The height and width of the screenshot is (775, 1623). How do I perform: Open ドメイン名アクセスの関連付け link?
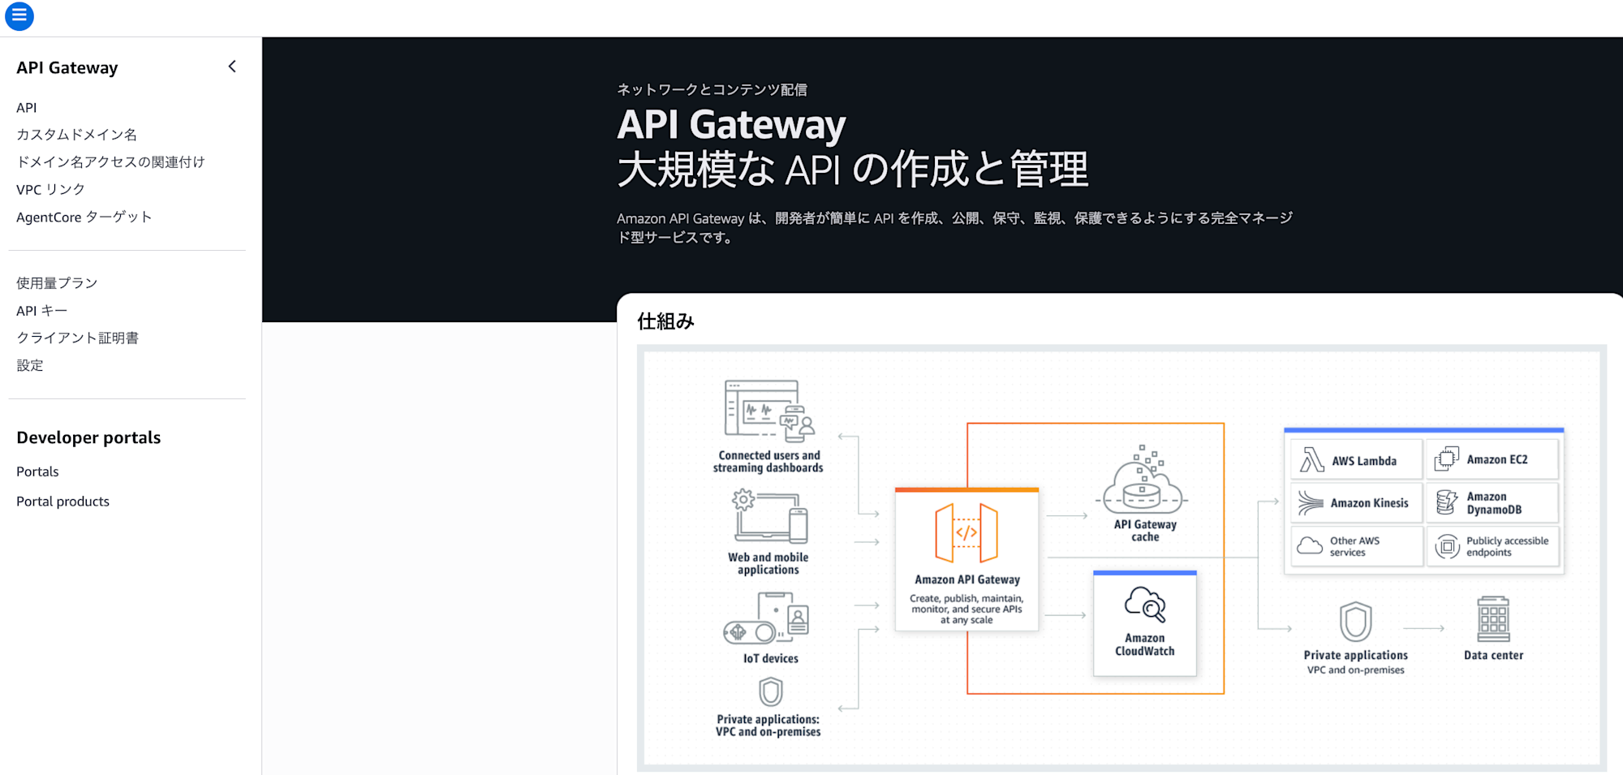tap(110, 162)
